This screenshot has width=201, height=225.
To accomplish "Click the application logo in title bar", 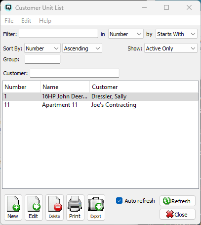I will (x=8, y=7).
